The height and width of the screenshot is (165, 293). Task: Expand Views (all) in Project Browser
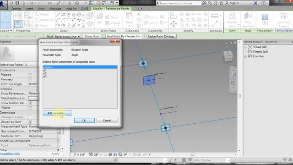pos(245,47)
